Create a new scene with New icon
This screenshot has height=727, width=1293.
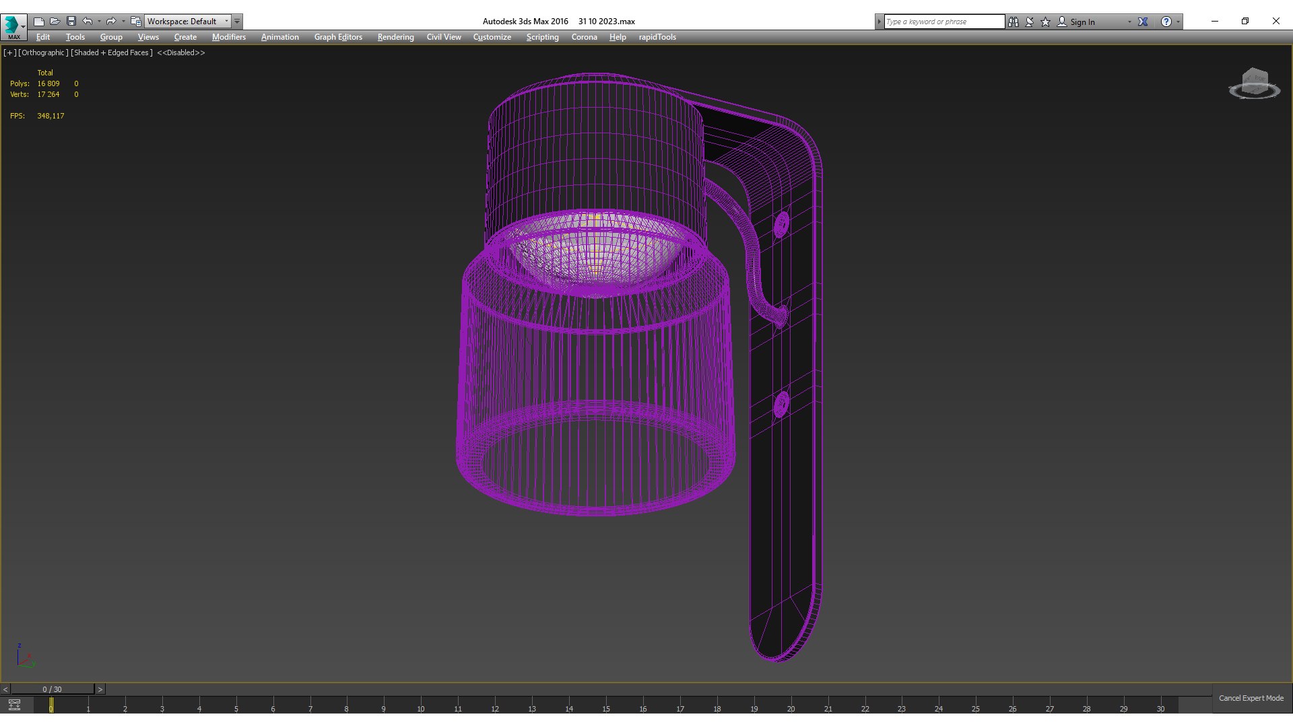pyautogui.click(x=39, y=22)
